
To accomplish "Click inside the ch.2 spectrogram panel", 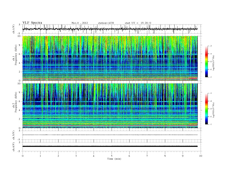I will pos(110,106).
